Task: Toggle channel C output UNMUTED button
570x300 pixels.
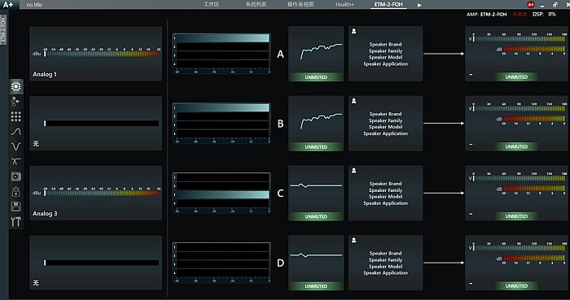Action: click(x=516, y=216)
